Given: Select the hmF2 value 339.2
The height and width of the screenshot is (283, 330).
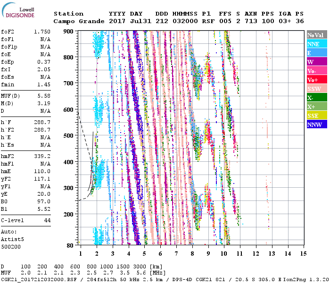Looking at the screenshot, I should (43, 156).
